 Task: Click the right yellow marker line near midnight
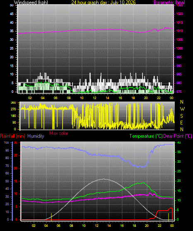coord(169,217)
